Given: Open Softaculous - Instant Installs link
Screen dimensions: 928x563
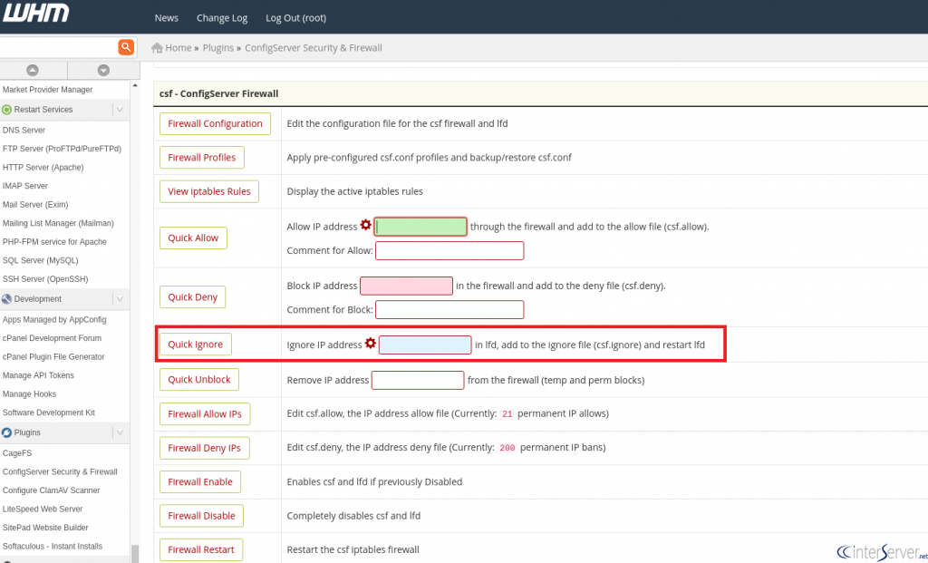Looking at the screenshot, I should pyautogui.click(x=52, y=547).
